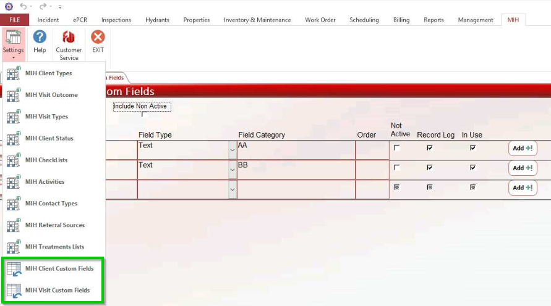Select MIH Client Types menu entry
This screenshot has width=551, height=306.
click(48, 73)
